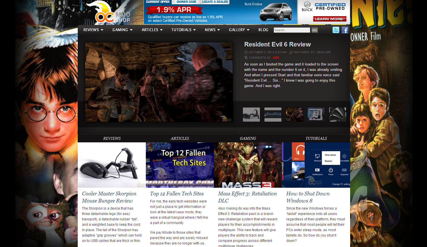
Task: Select the last dark slider thumbnail
Action: pos(338,115)
